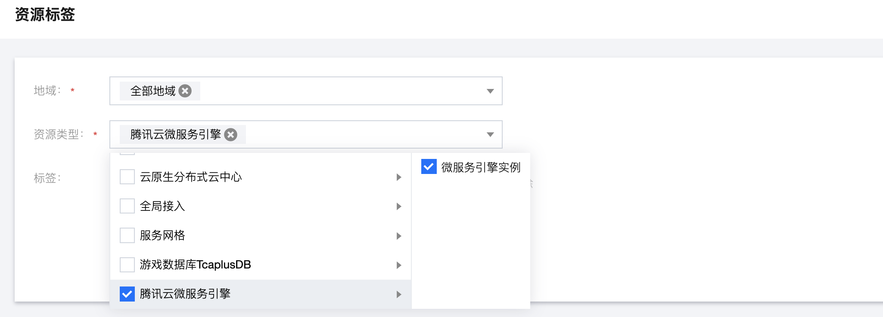883x317 pixels.
Task: Click the 标签 field label
Action: [x=47, y=178]
